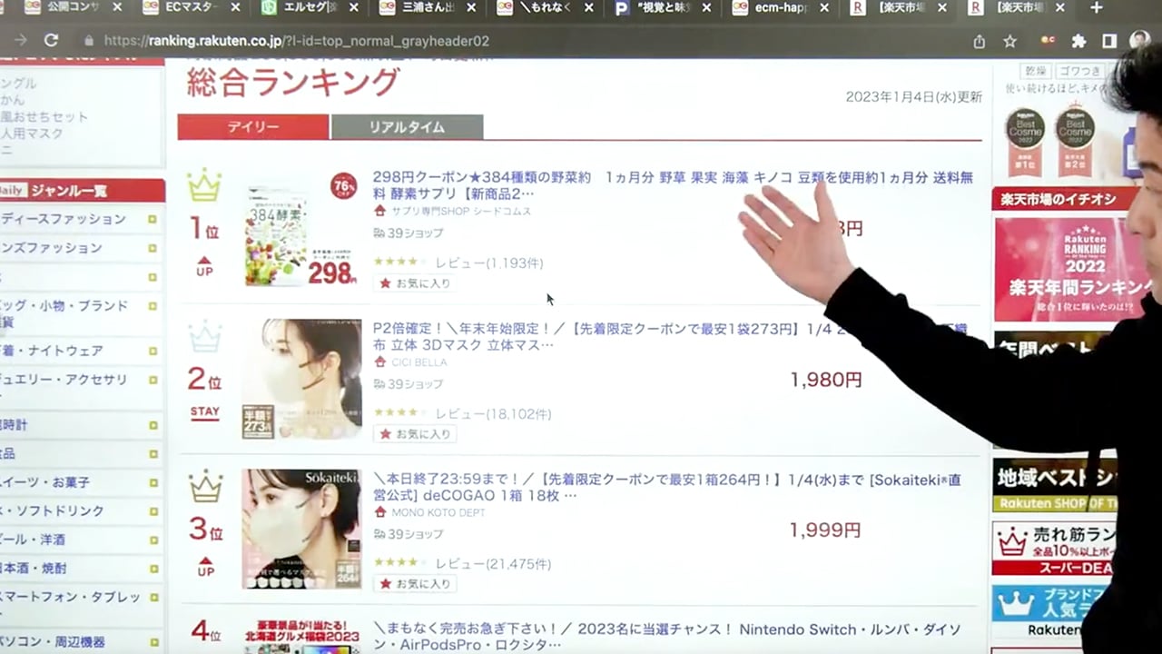Switch to the ecm-happ tab
The image size is (1162, 654).
[x=778, y=7]
